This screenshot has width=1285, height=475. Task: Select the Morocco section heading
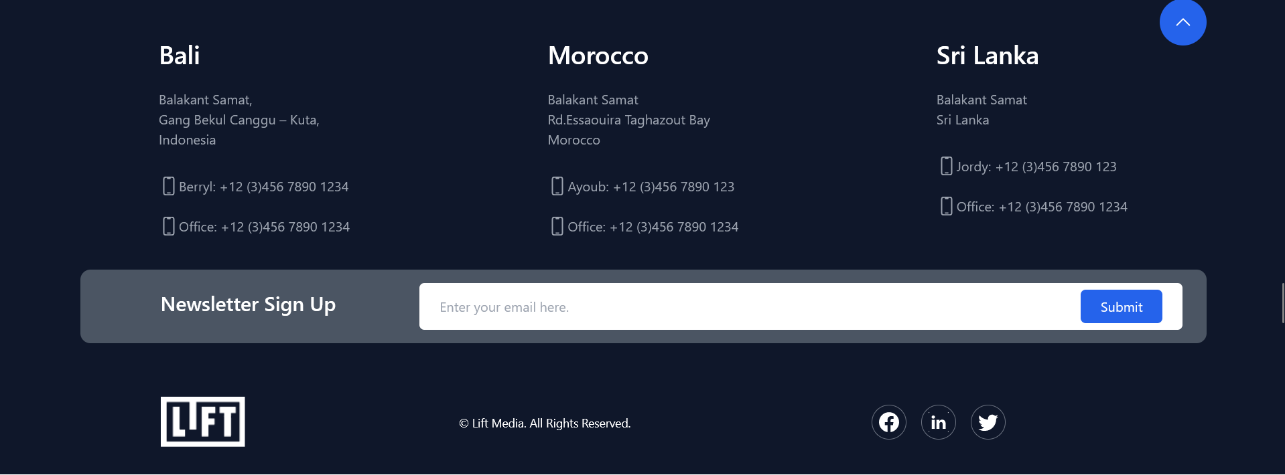[598, 56]
